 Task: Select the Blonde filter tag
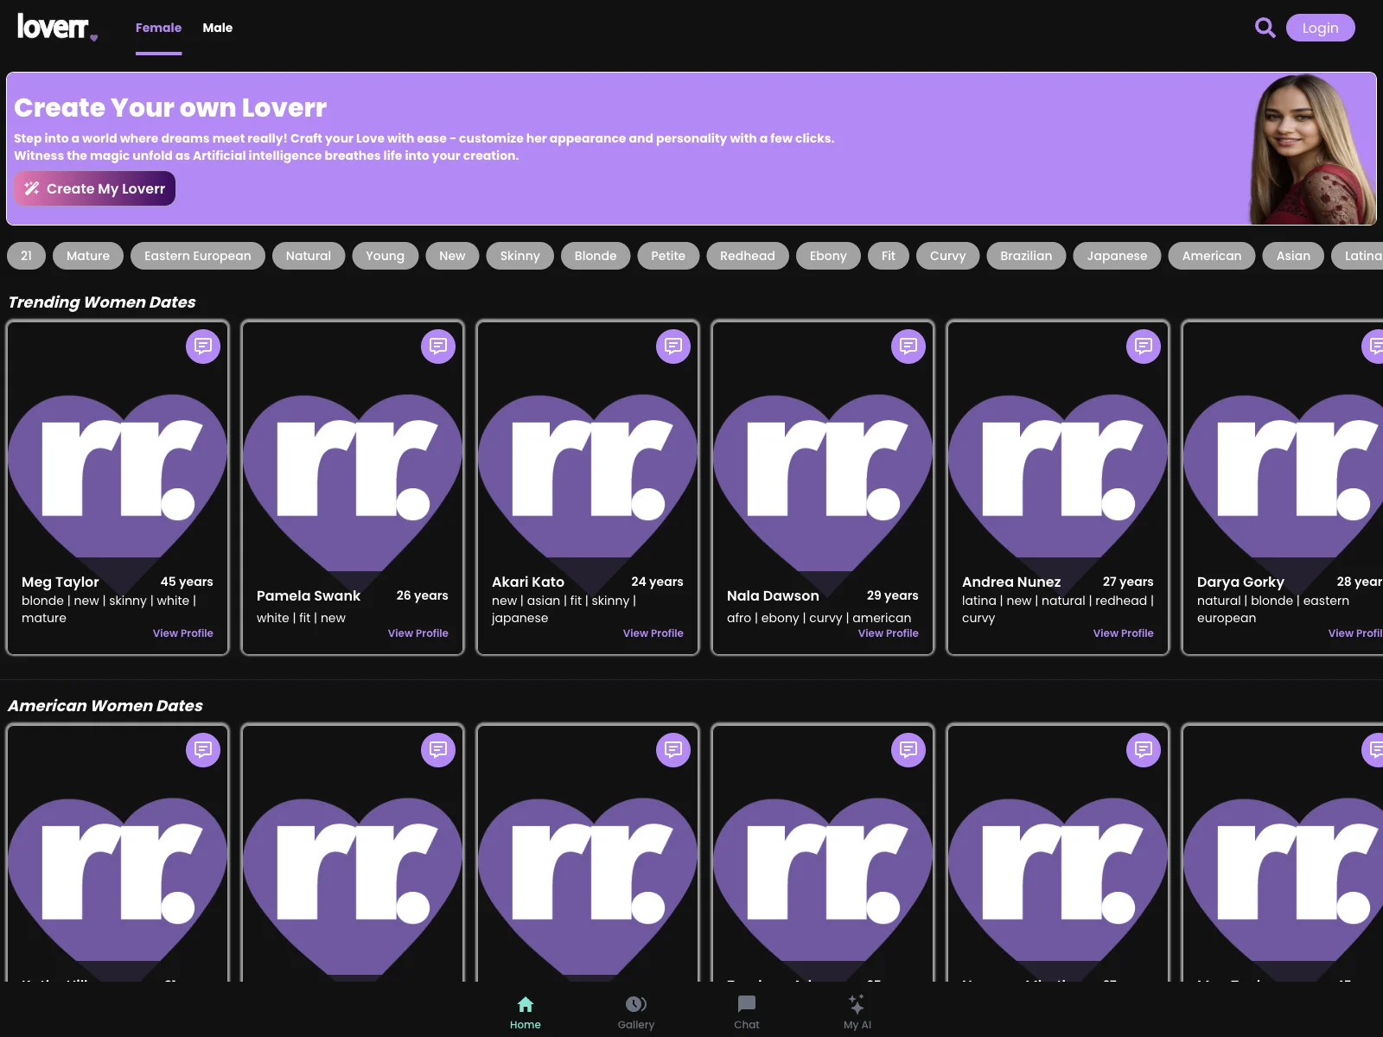click(596, 256)
